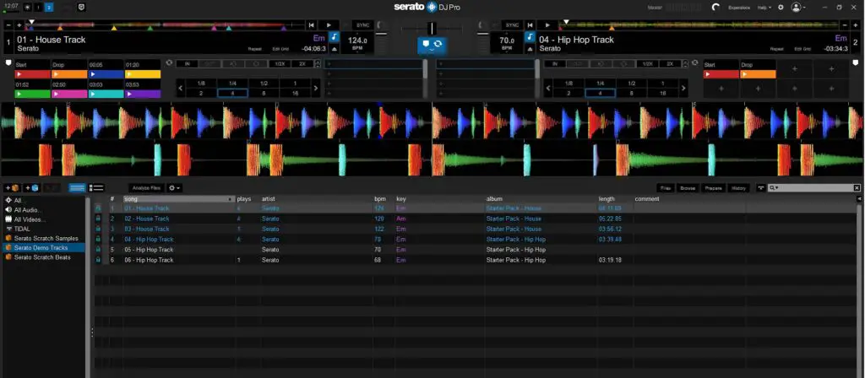
Task: Select deck layout 2 button
Action: [x=48, y=8]
